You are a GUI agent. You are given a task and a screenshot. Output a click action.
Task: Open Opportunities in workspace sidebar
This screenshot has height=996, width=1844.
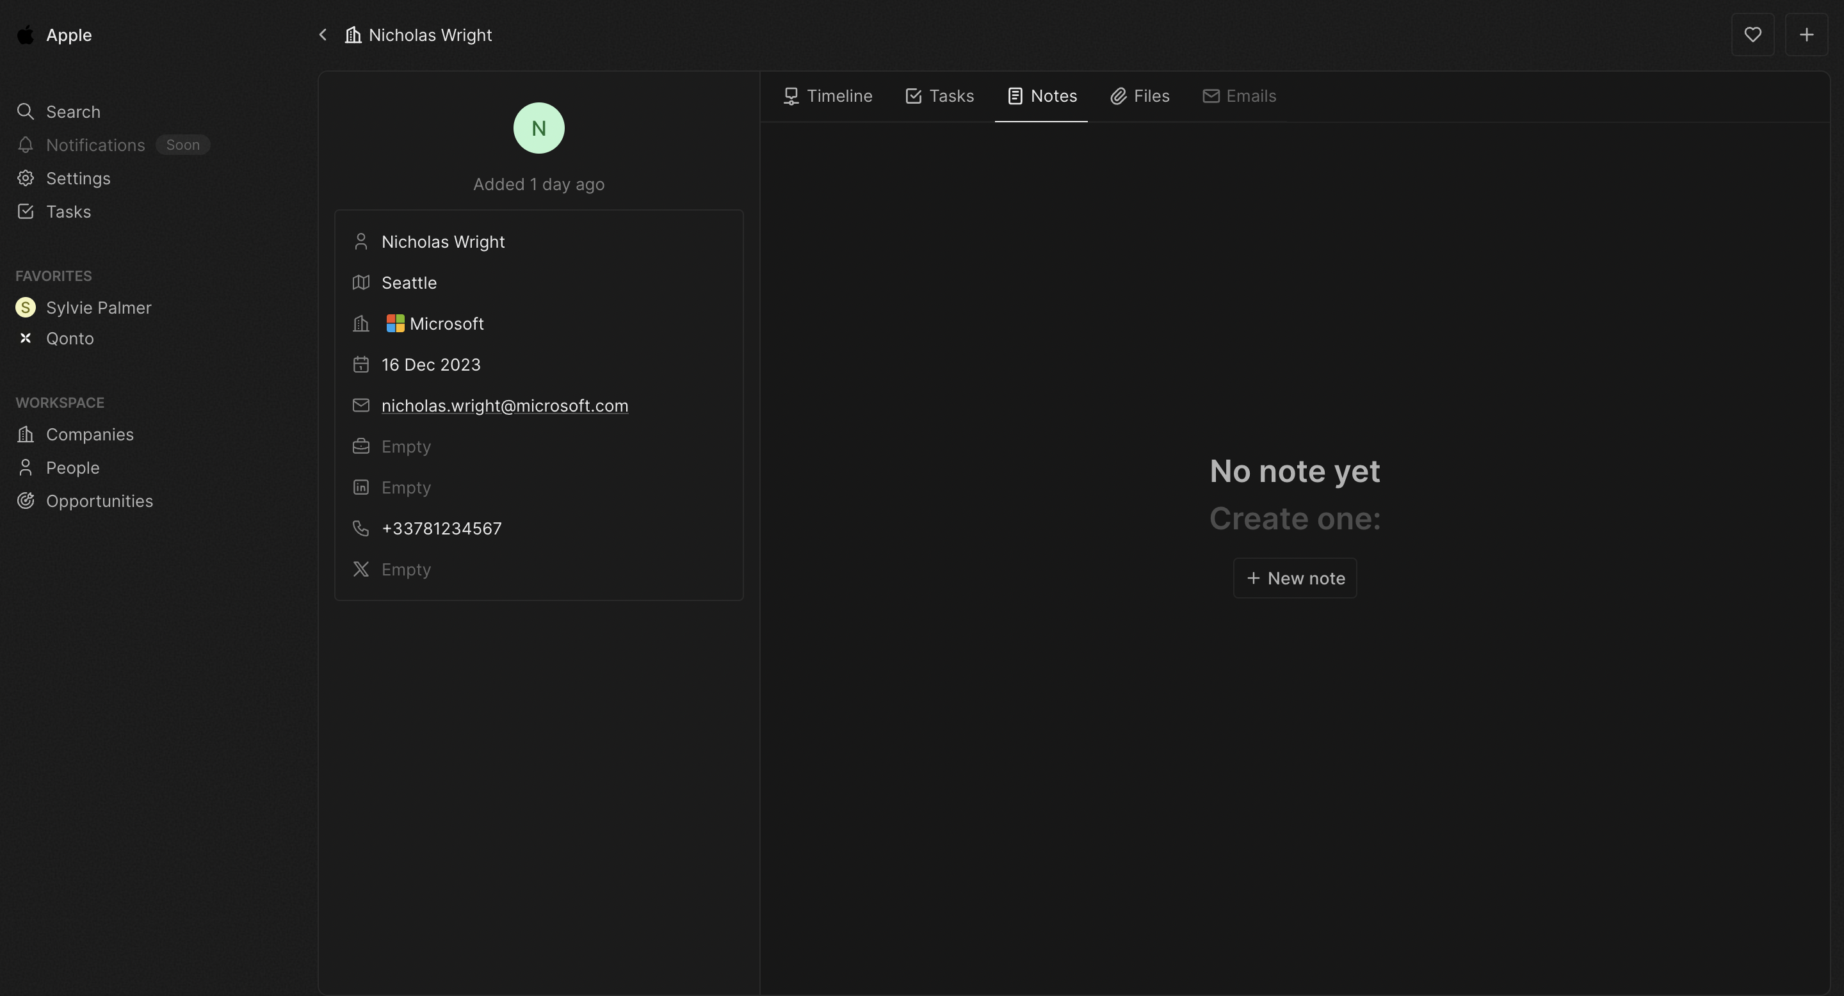pyautogui.click(x=99, y=501)
